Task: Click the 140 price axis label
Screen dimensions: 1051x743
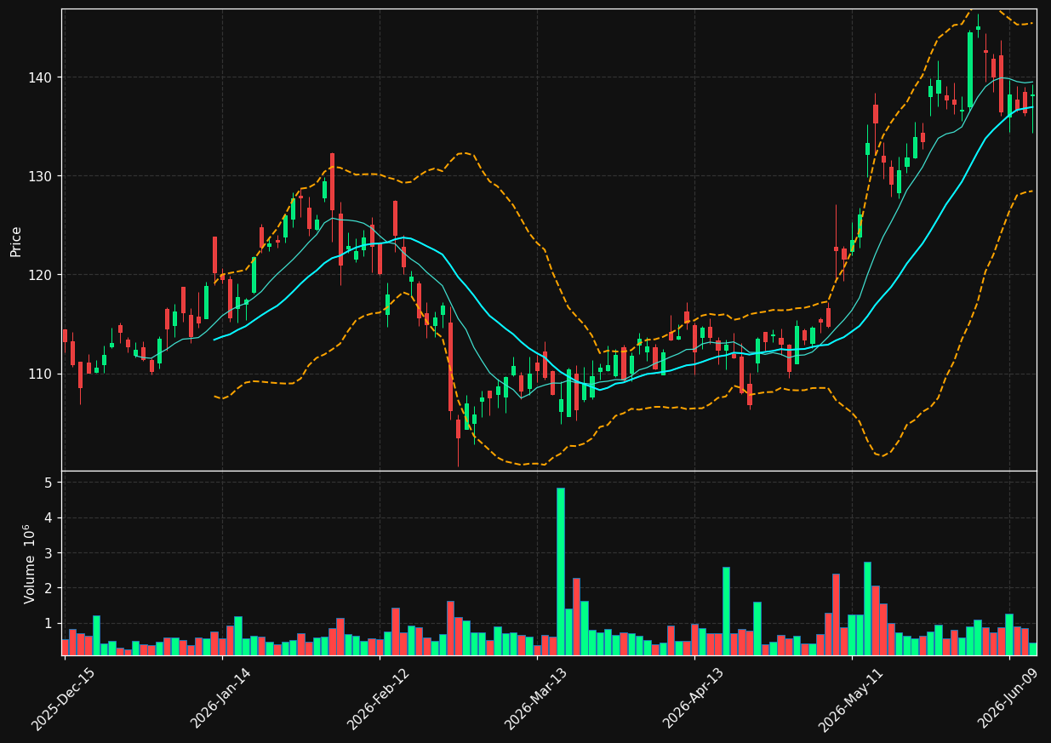Action: point(42,77)
